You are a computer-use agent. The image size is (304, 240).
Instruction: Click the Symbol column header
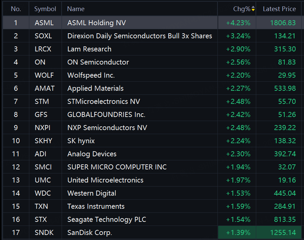(45, 9)
